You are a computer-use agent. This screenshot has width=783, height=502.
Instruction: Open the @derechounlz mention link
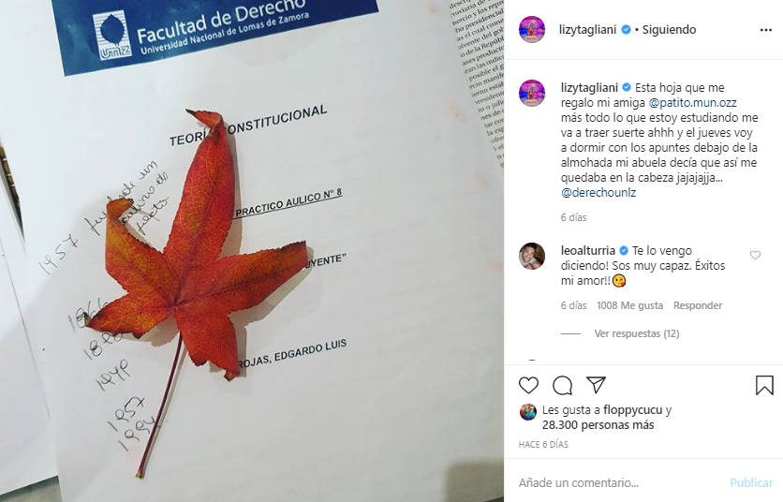click(598, 192)
